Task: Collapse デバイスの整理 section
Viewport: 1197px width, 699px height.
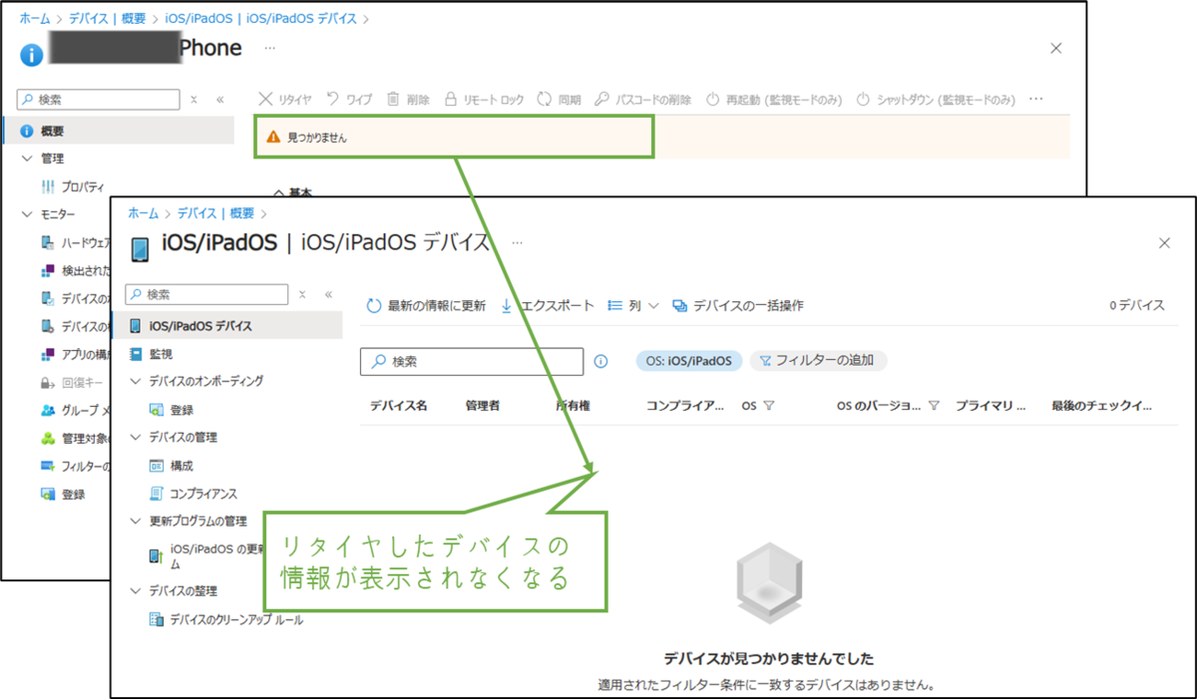Action: (x=136, y=590)
